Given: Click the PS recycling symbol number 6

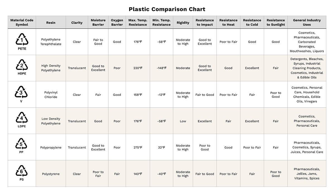Looking at the screenshot, I should pyautogui.click(x=21, y=171).
